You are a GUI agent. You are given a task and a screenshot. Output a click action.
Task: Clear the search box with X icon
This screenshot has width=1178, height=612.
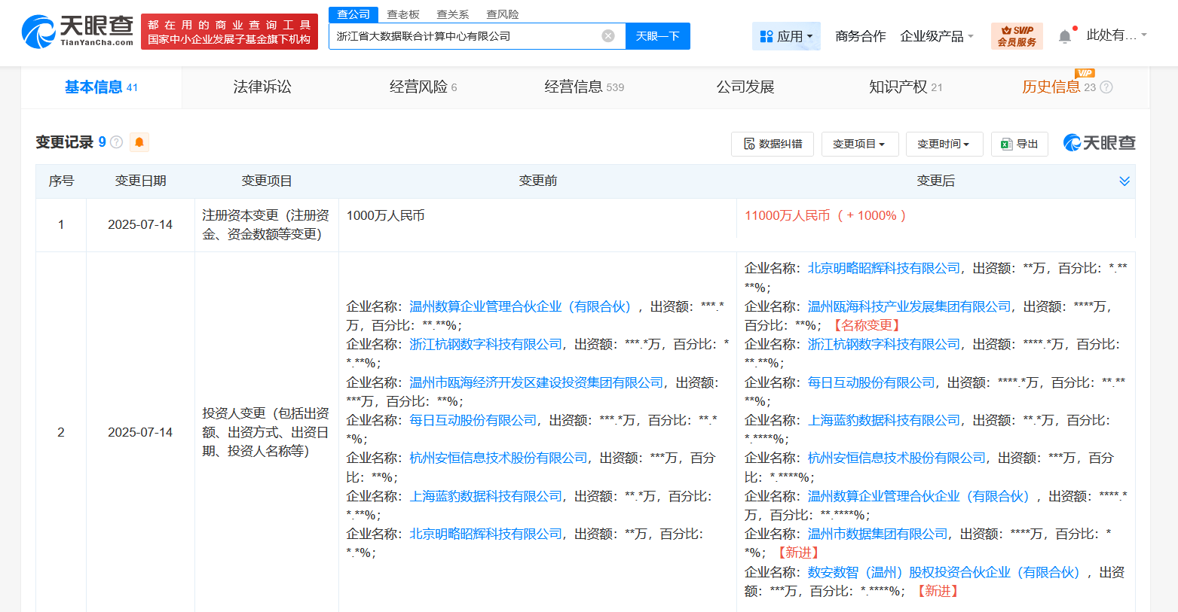coord(608,36)
